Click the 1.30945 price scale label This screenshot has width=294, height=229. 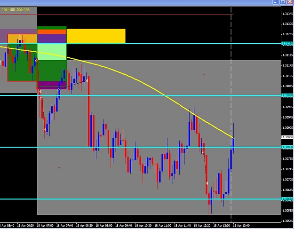[287, 118]
